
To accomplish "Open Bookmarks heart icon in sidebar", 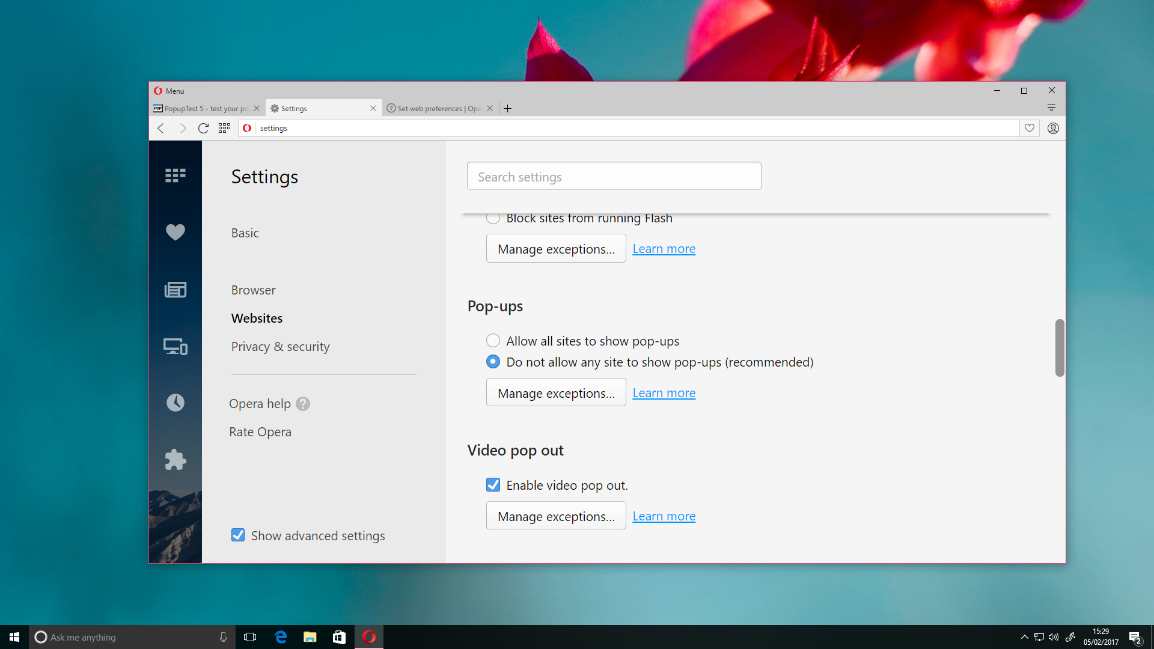I will [175, 232].
